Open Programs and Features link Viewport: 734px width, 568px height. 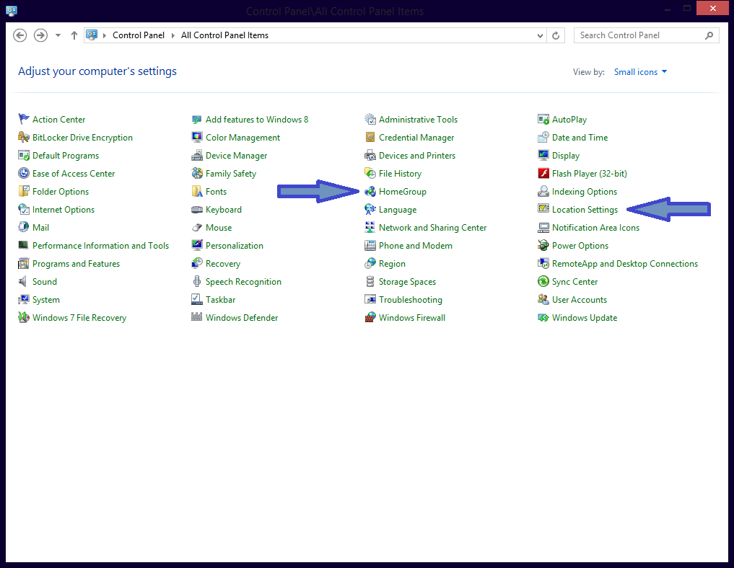point(76,264)
